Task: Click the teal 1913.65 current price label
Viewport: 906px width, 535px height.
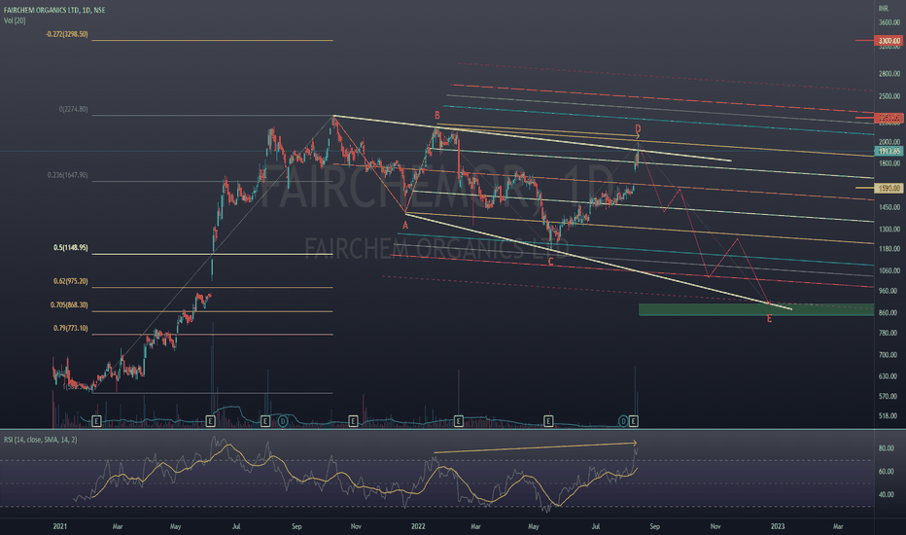Action: 889,151
